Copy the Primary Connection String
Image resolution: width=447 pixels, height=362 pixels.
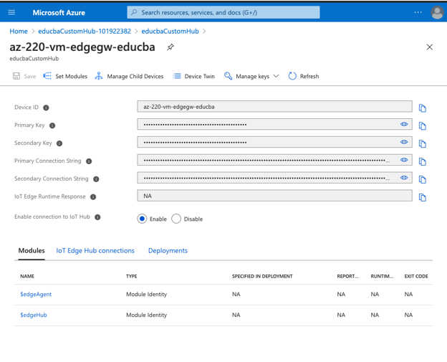tap(422, 161)
